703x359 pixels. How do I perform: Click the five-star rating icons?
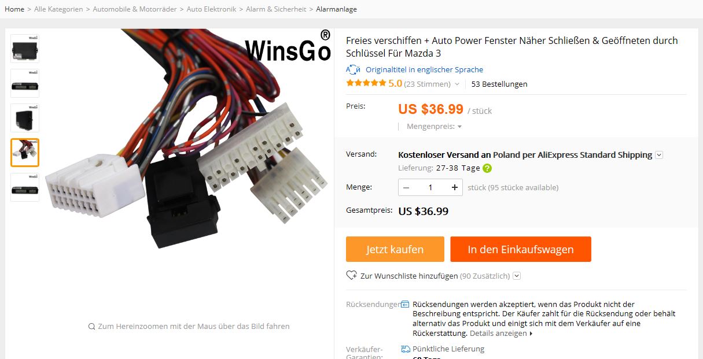[366, 83]
